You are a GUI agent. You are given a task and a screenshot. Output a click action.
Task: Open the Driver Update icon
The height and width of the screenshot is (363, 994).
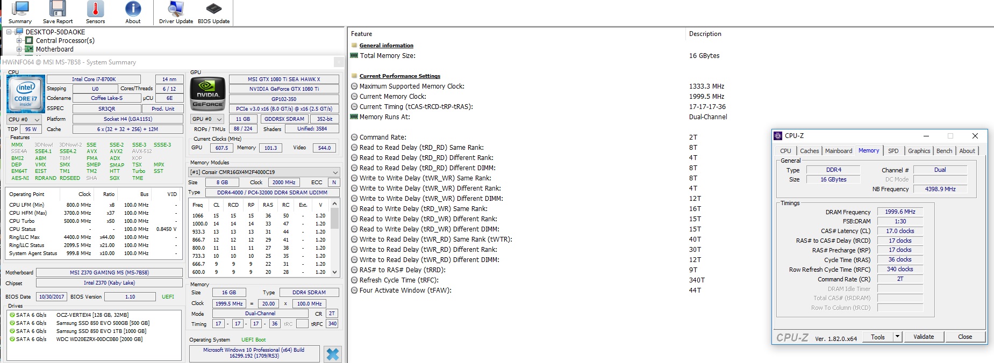coord(176,12)
